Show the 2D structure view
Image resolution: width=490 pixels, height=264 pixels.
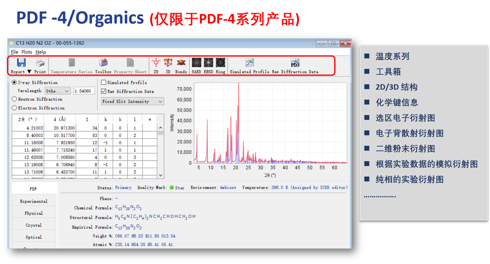[x=156, y=66]
